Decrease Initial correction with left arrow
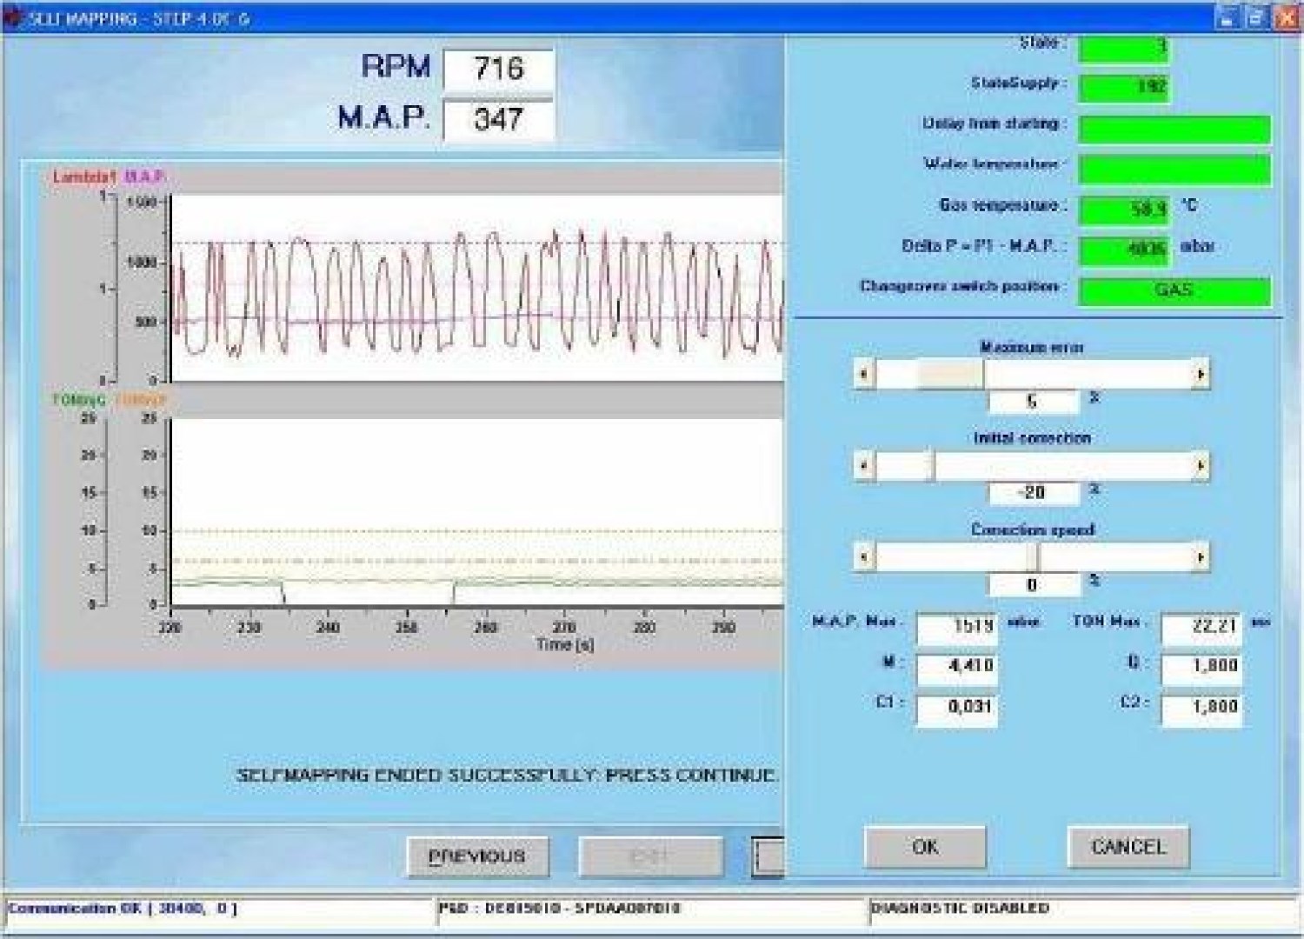 coord(864,466)
